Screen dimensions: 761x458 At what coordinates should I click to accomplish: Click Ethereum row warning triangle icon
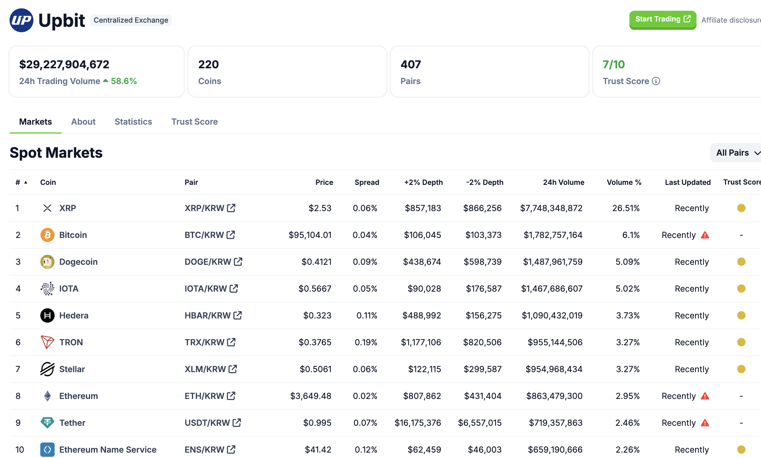(x=705, y=396)
